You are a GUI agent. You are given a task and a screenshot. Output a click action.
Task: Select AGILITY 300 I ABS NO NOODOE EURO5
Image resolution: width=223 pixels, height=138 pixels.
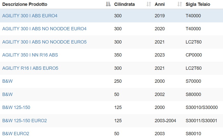[44, 42]
